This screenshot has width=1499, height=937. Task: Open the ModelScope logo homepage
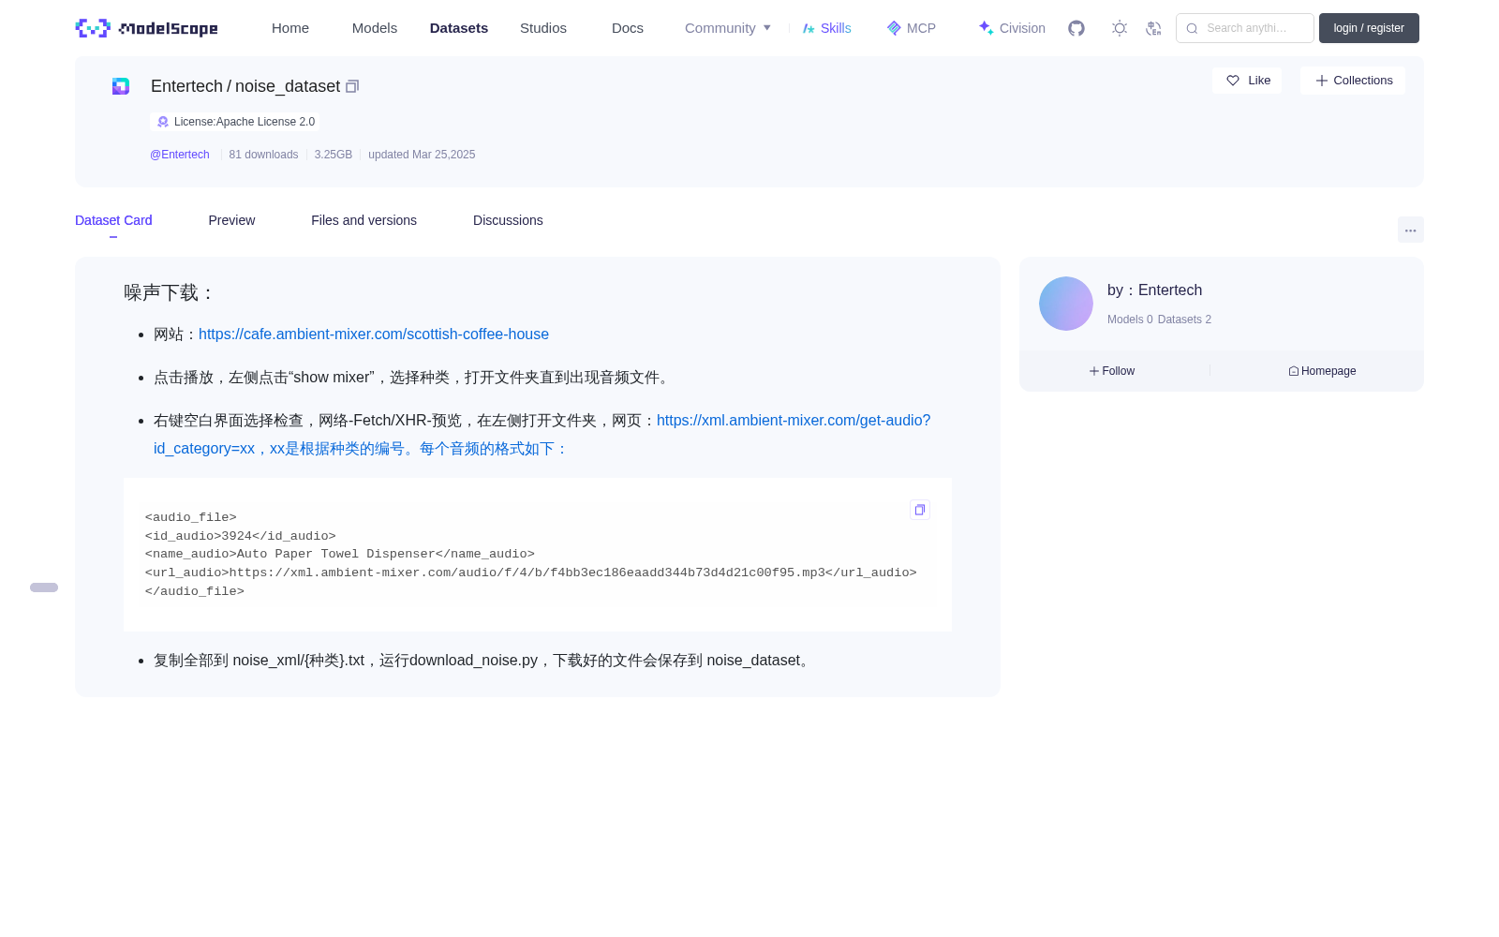[x=147, y=28]
